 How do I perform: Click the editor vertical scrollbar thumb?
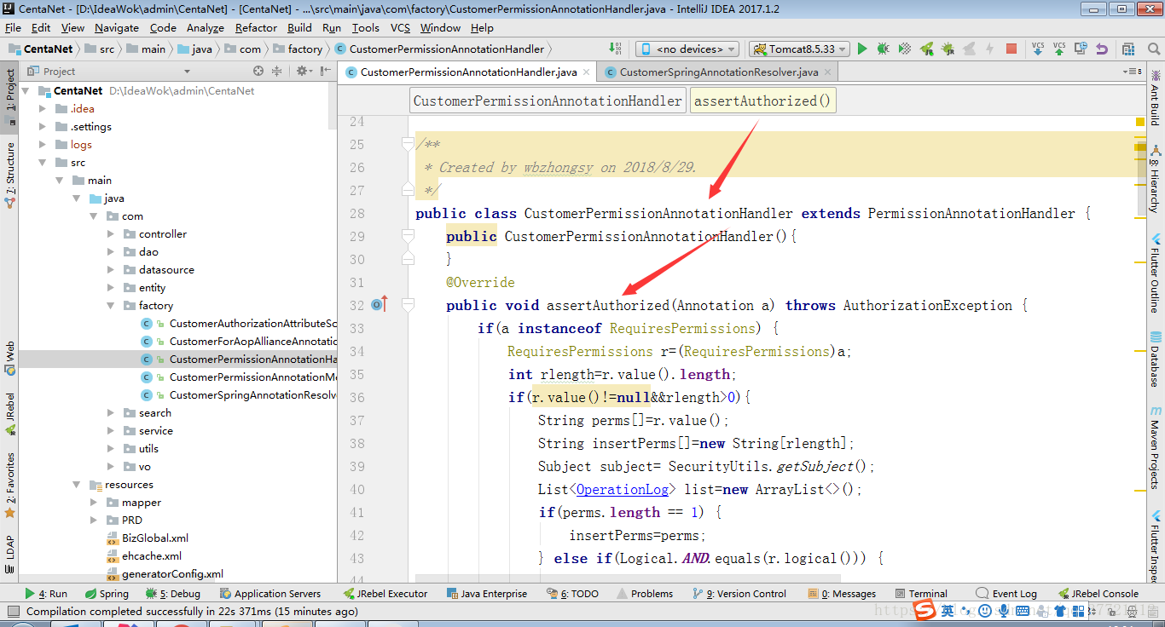(1142, 177)
